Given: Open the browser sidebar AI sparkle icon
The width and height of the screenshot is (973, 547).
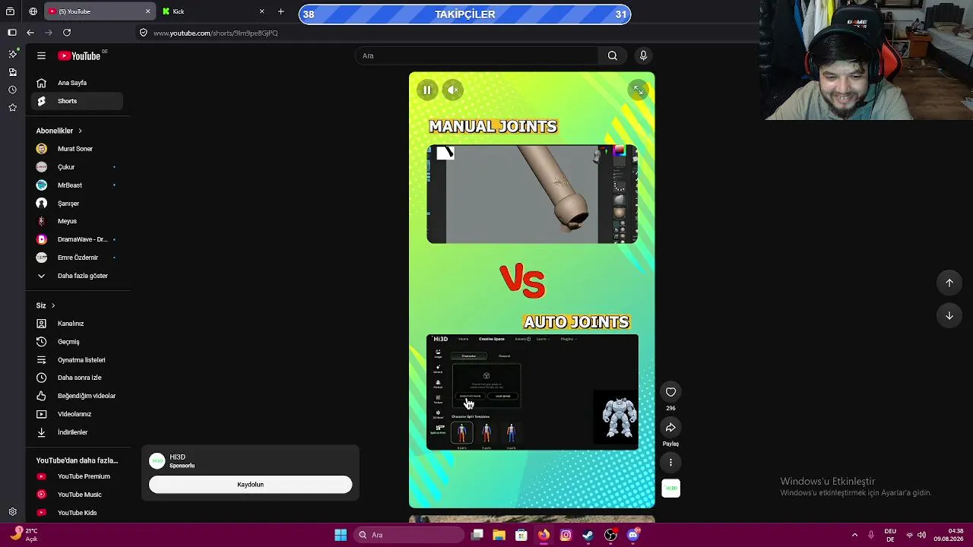Looking at the screenshot, I should pos(12,54).
